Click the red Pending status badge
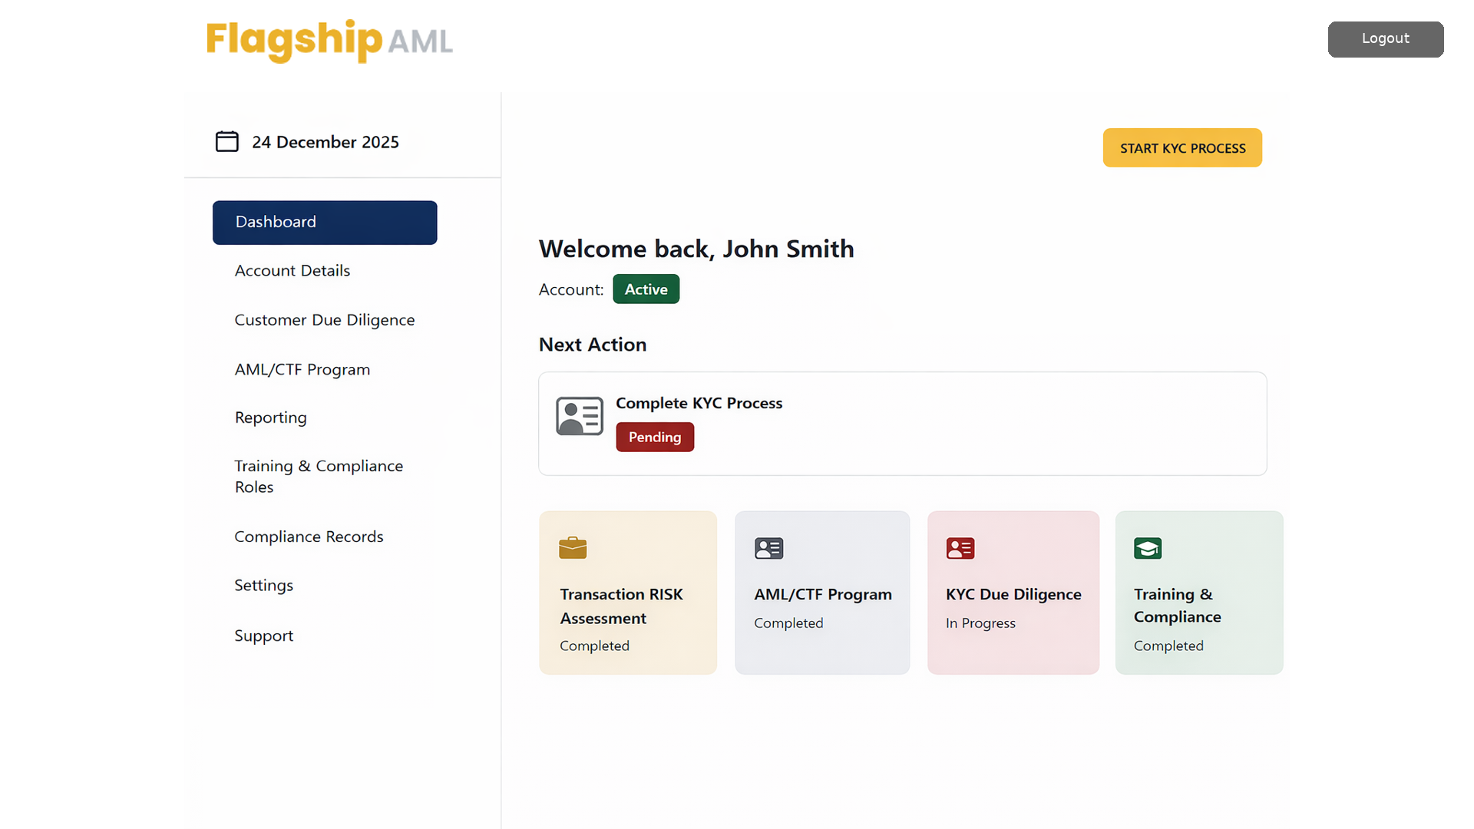 pyautogui.click(x=654, y=438)
